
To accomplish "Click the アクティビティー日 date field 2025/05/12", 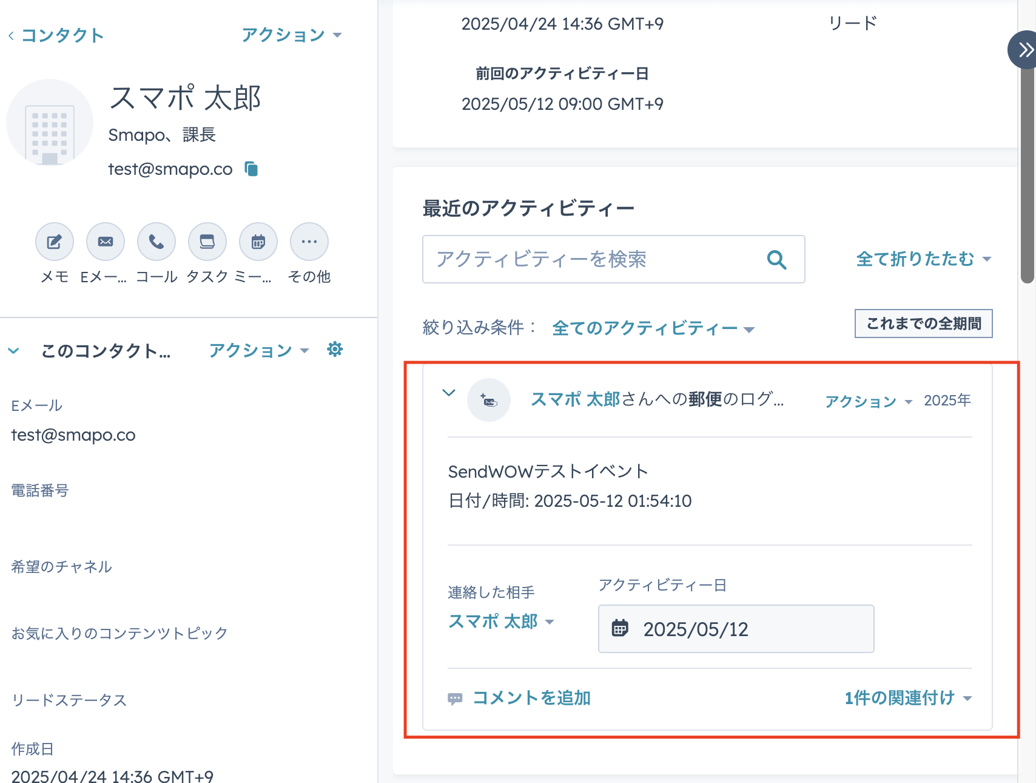I will pos(736,629).
